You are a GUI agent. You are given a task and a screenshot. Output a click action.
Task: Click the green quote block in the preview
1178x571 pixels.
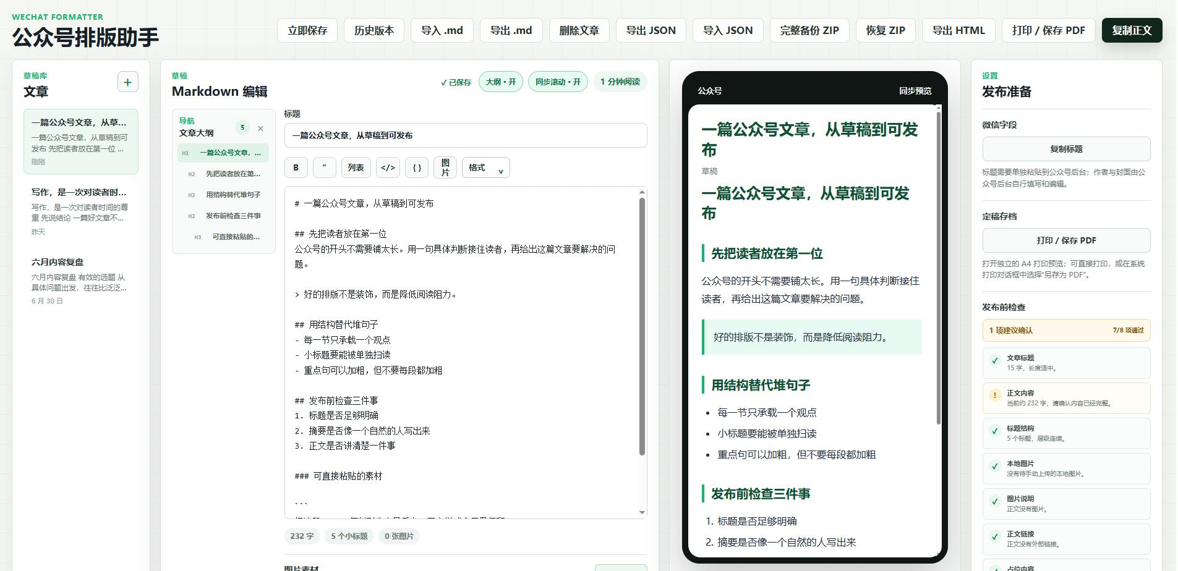(812, 337)
